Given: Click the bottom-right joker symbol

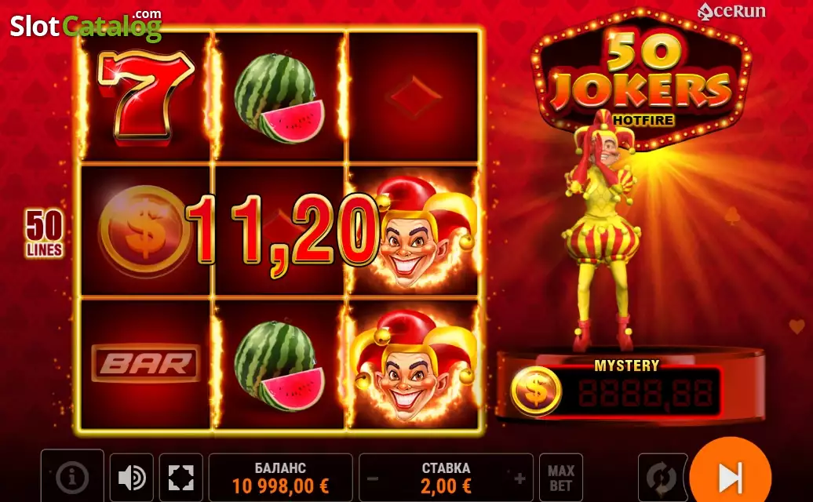Looking at the screenshot, I should 414,364.
